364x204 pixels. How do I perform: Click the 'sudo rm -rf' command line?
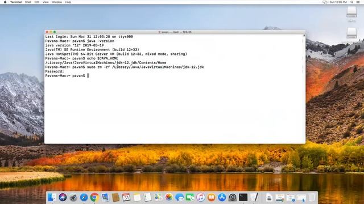coord(125,67)
